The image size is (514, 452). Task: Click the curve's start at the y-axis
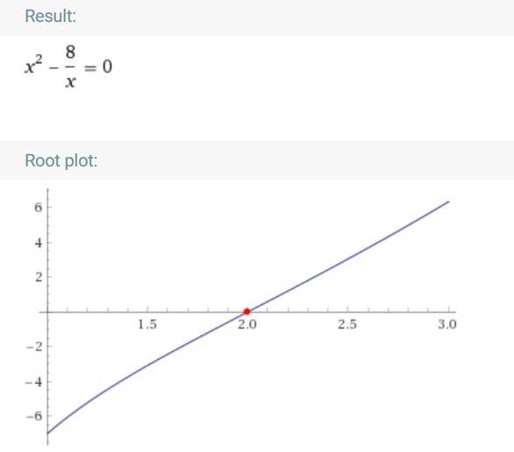[x=48, y=433]
